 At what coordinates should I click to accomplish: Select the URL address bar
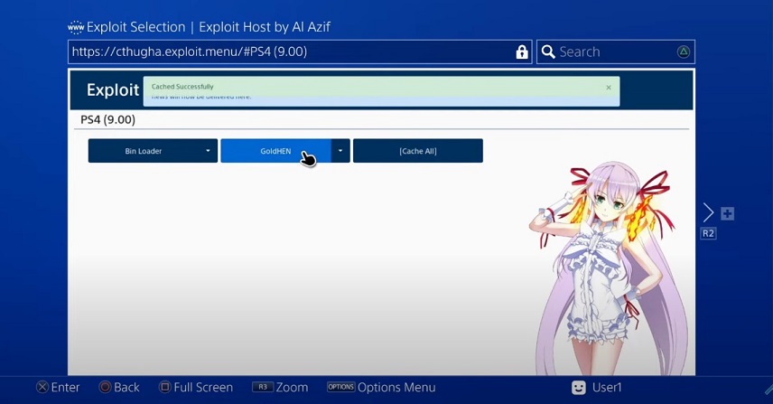click(x=300, y=52)
